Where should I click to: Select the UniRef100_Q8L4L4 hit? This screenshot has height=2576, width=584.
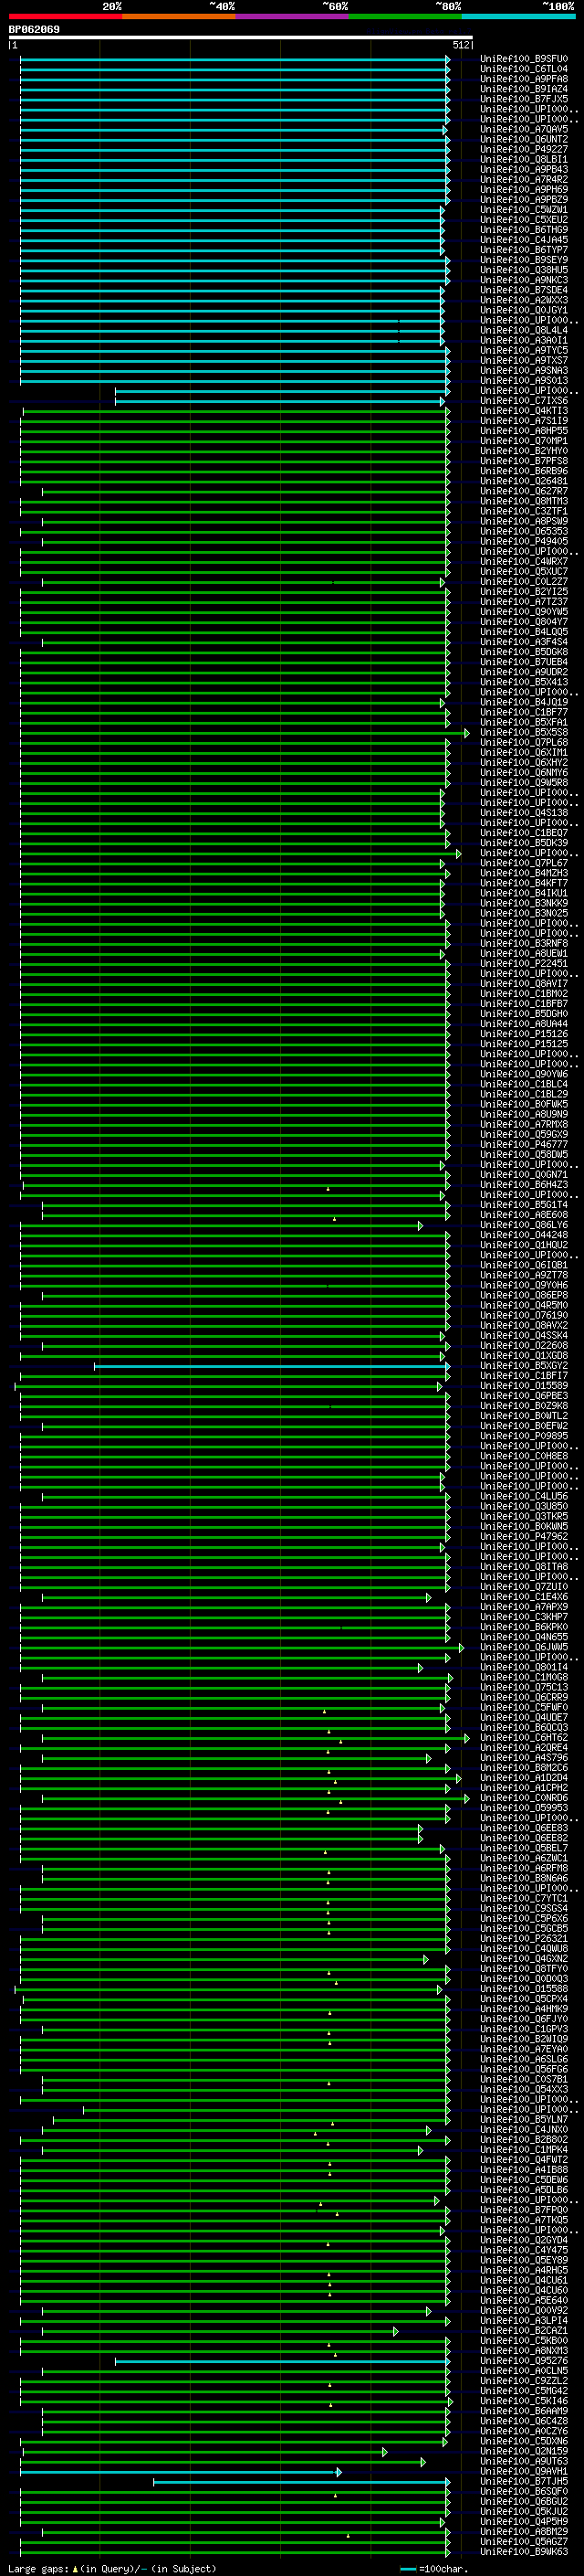pyautogui.click(x=523, y=330)
